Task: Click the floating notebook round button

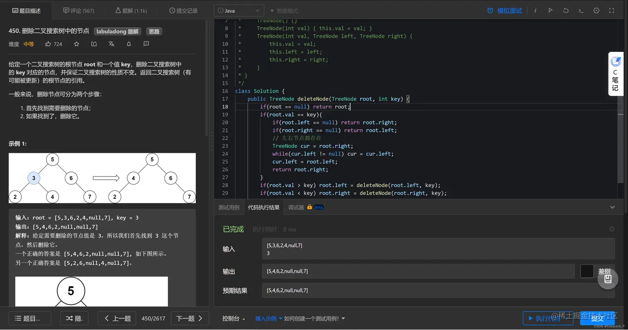Action: click(608, 279)
